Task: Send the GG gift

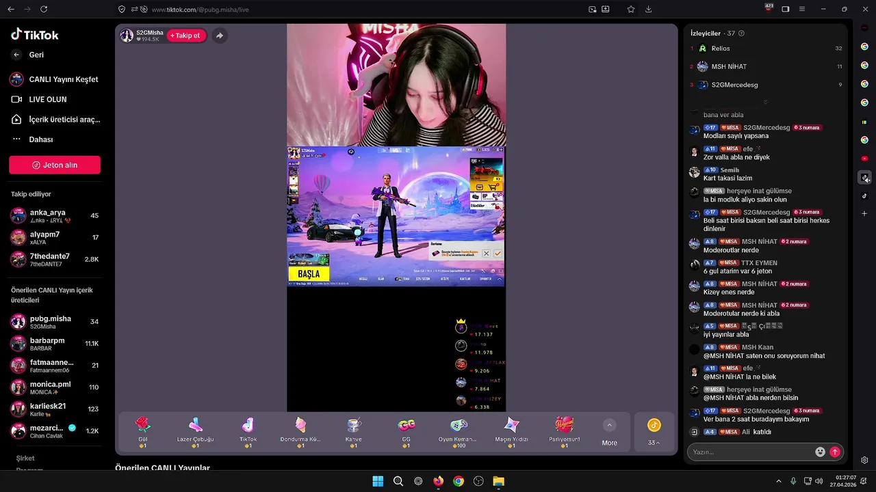Action: coord(407,433)
